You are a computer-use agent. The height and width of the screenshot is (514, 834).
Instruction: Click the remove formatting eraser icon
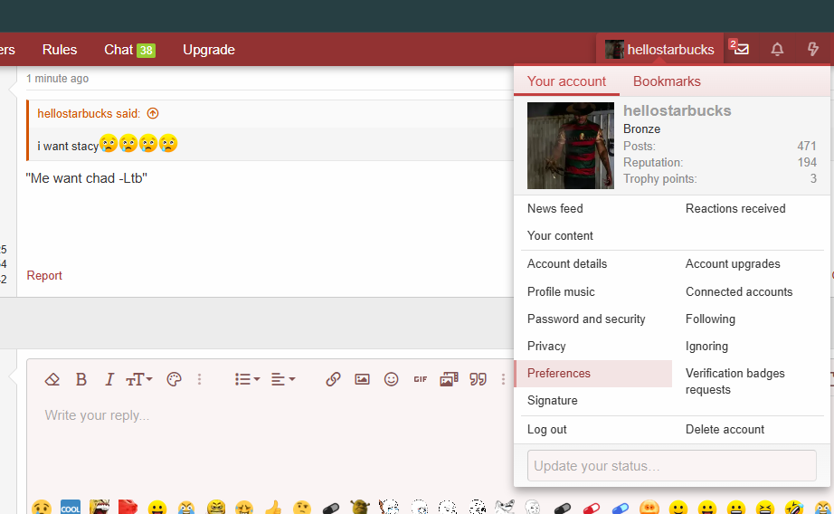pos(52,379)
